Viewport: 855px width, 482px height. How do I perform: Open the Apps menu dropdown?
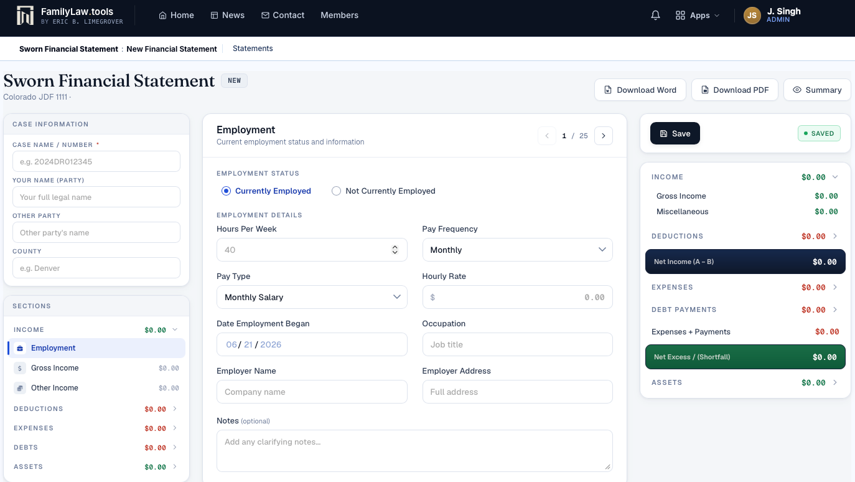tap(698, 16)
